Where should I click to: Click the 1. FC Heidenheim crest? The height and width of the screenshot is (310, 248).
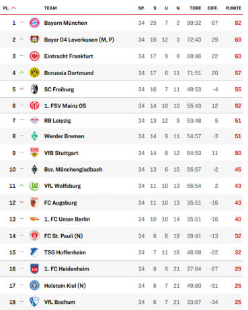(34, 269)
